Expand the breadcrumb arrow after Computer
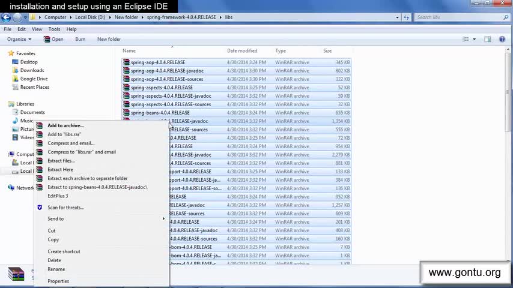The height and width of the screenshot is (288, 513). [x=71, y=17]
